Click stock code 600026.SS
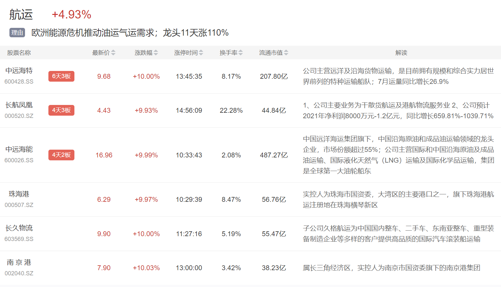The height and width of the screenshot is (287, 501). point(19,160)
